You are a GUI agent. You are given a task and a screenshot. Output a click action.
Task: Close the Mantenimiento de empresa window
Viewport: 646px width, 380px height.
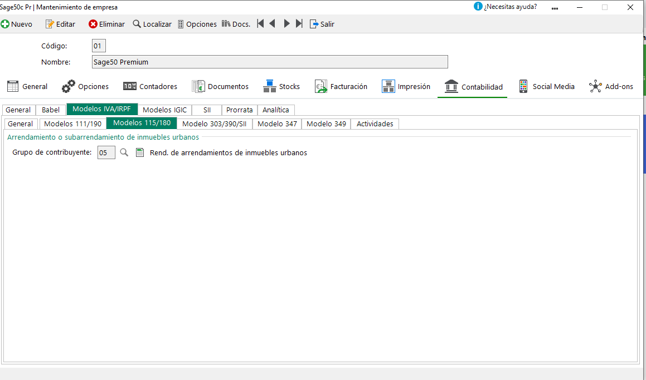(x=630, y=7)
